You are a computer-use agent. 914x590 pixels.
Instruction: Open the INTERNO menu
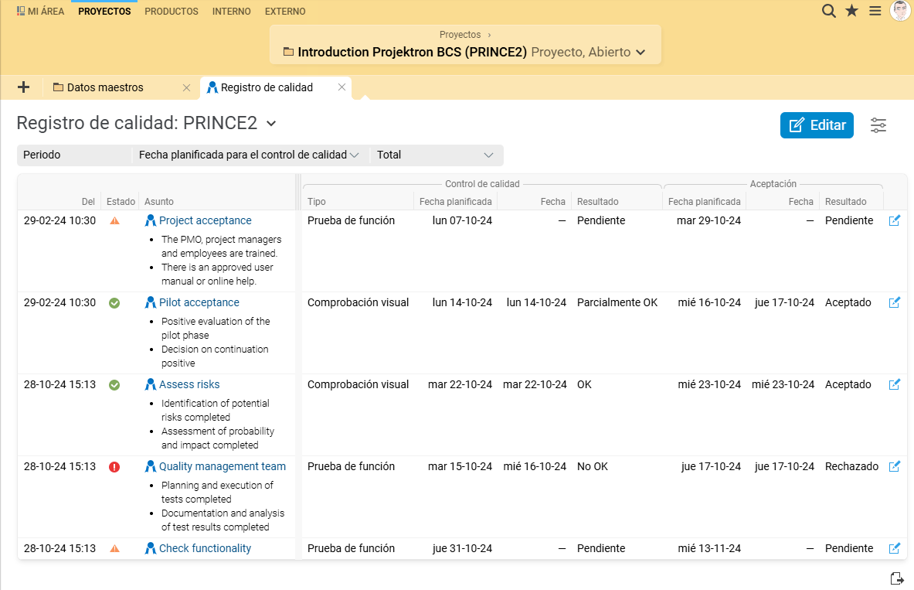tap(232, 11)
